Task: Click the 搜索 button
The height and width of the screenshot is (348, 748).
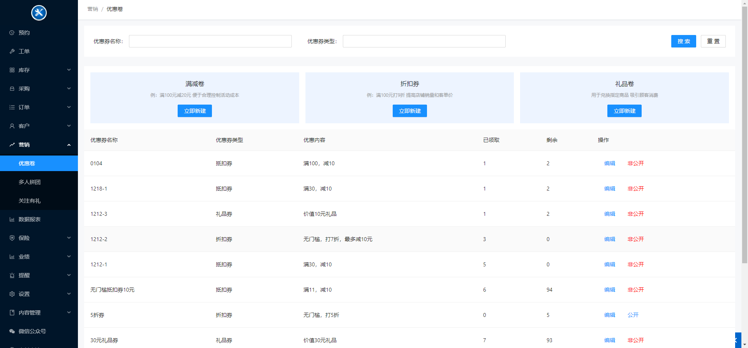Action: coord(683,41)
